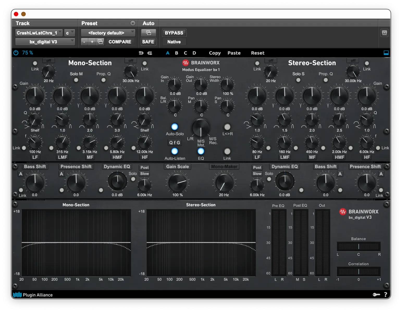Click the power icon next to 75%

[x=16, y=53]
